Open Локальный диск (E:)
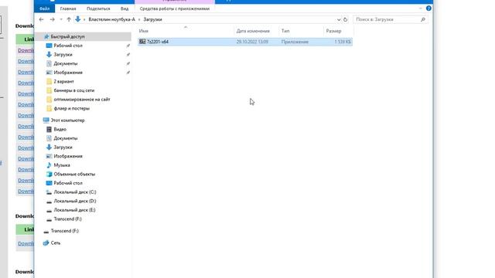 (74, 210)
